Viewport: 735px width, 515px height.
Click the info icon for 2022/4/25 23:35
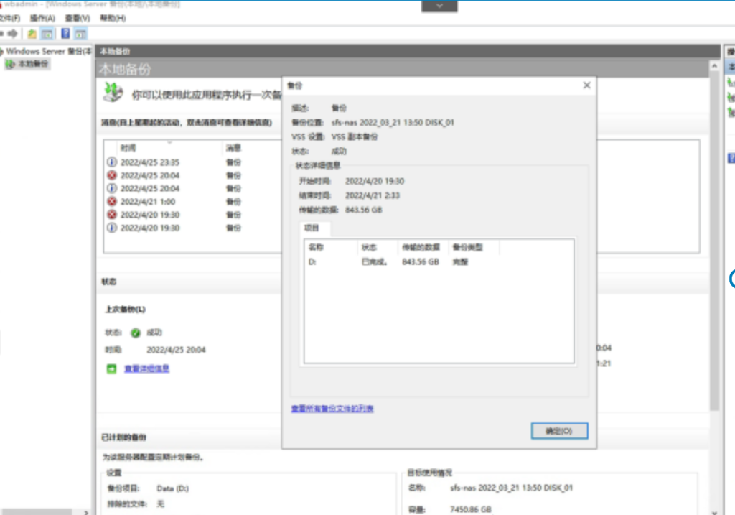point(111,163)
